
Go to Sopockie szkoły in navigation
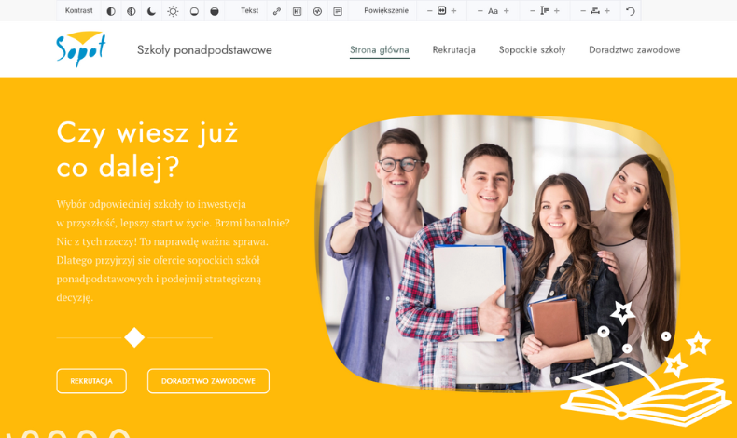532,49
